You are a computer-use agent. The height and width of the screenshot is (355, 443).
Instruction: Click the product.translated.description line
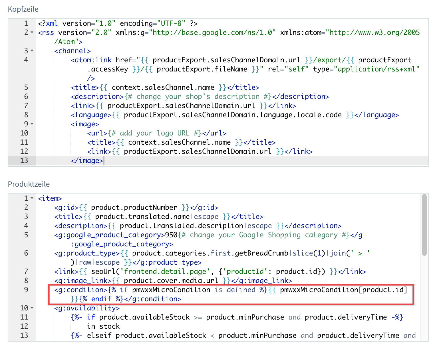click(198, 226)
